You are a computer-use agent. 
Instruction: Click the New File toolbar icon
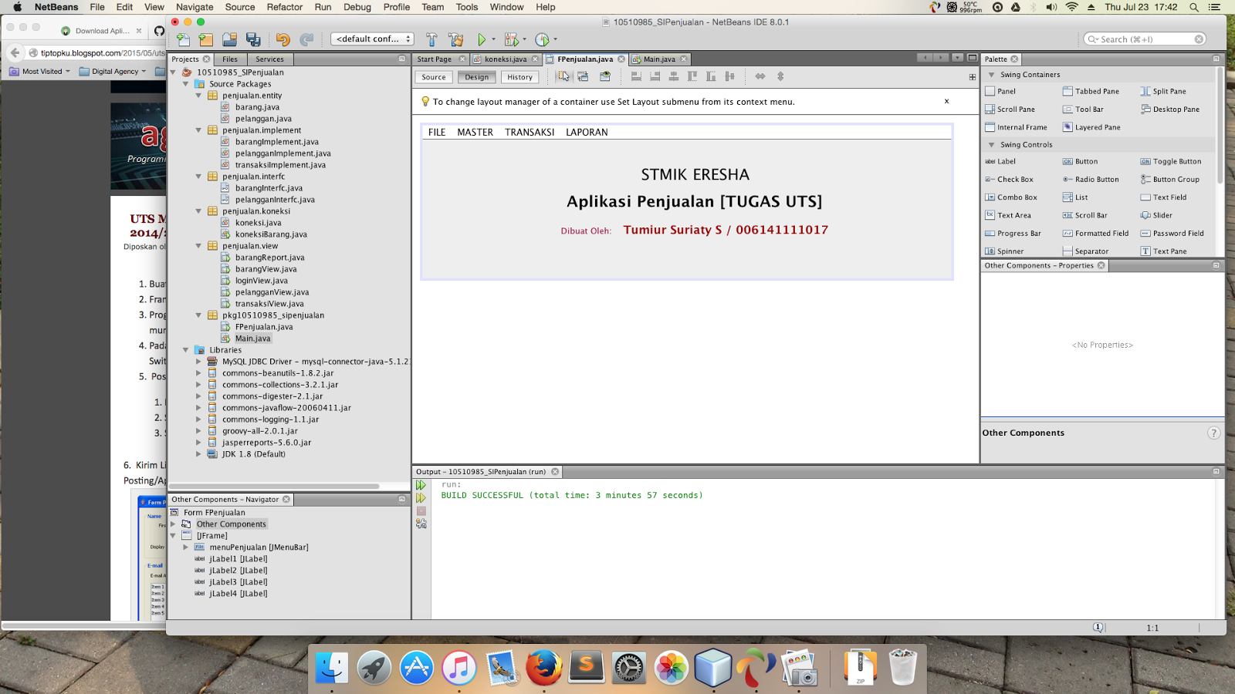click(183, 39)
